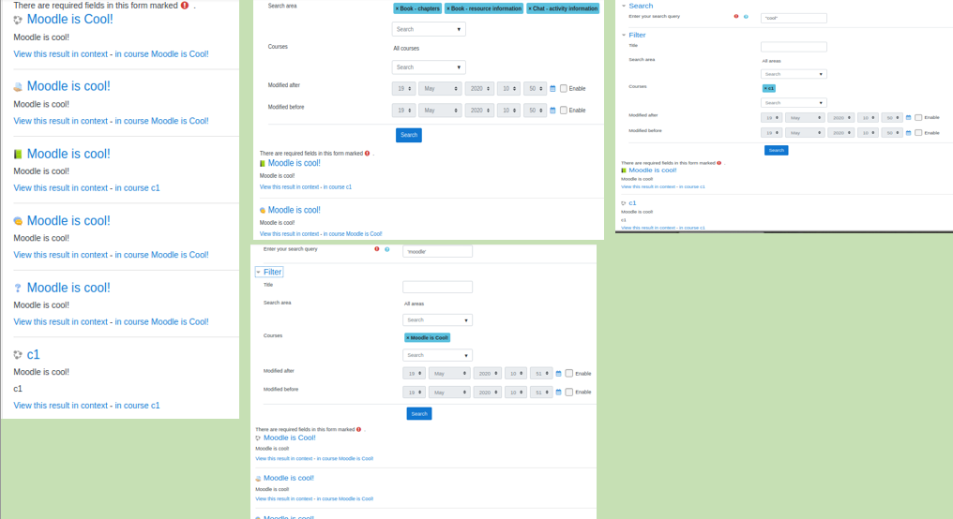Enable Modified after in the Book chapters form
953x519 pixels.
(x=564, y=89)
